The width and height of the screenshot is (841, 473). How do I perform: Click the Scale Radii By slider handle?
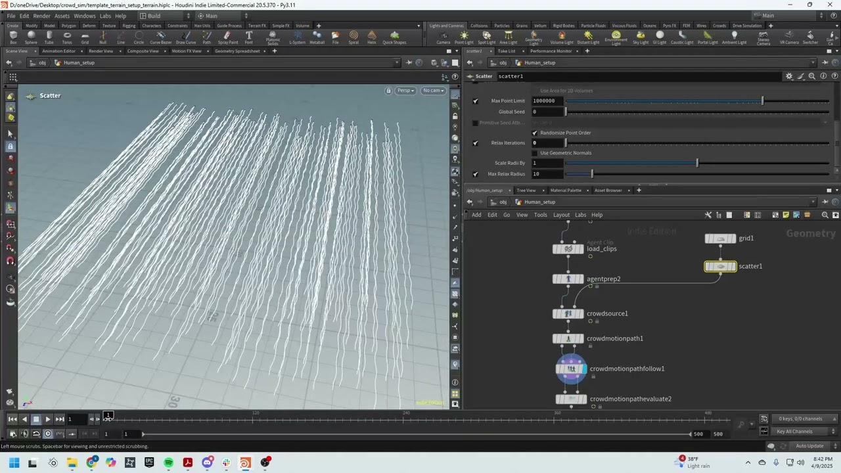tap(697, 163)
